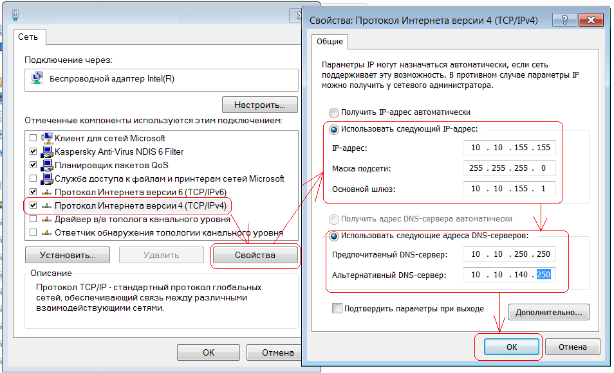Viewport: 614px width, 373px height.
Task: Select the Протокол Интернета версии 6 row text
Action: [140, 192]
